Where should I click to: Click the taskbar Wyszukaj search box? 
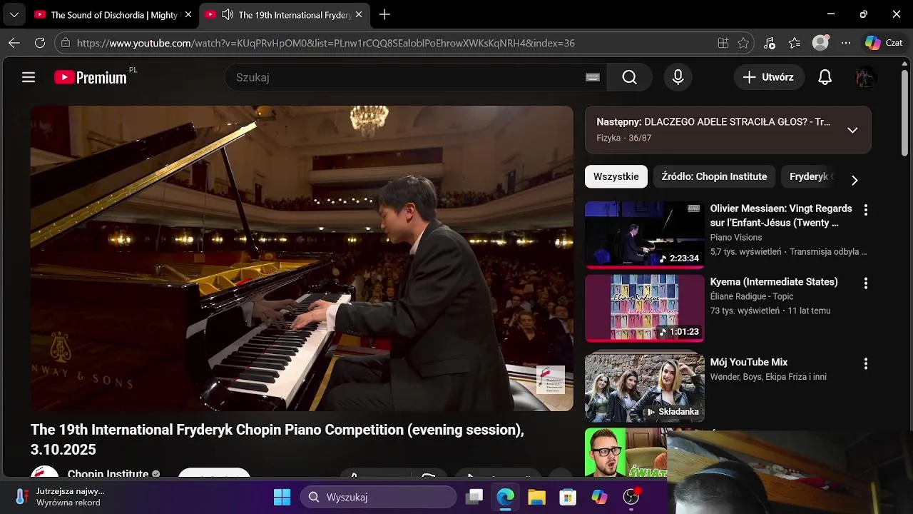(378, 497)
